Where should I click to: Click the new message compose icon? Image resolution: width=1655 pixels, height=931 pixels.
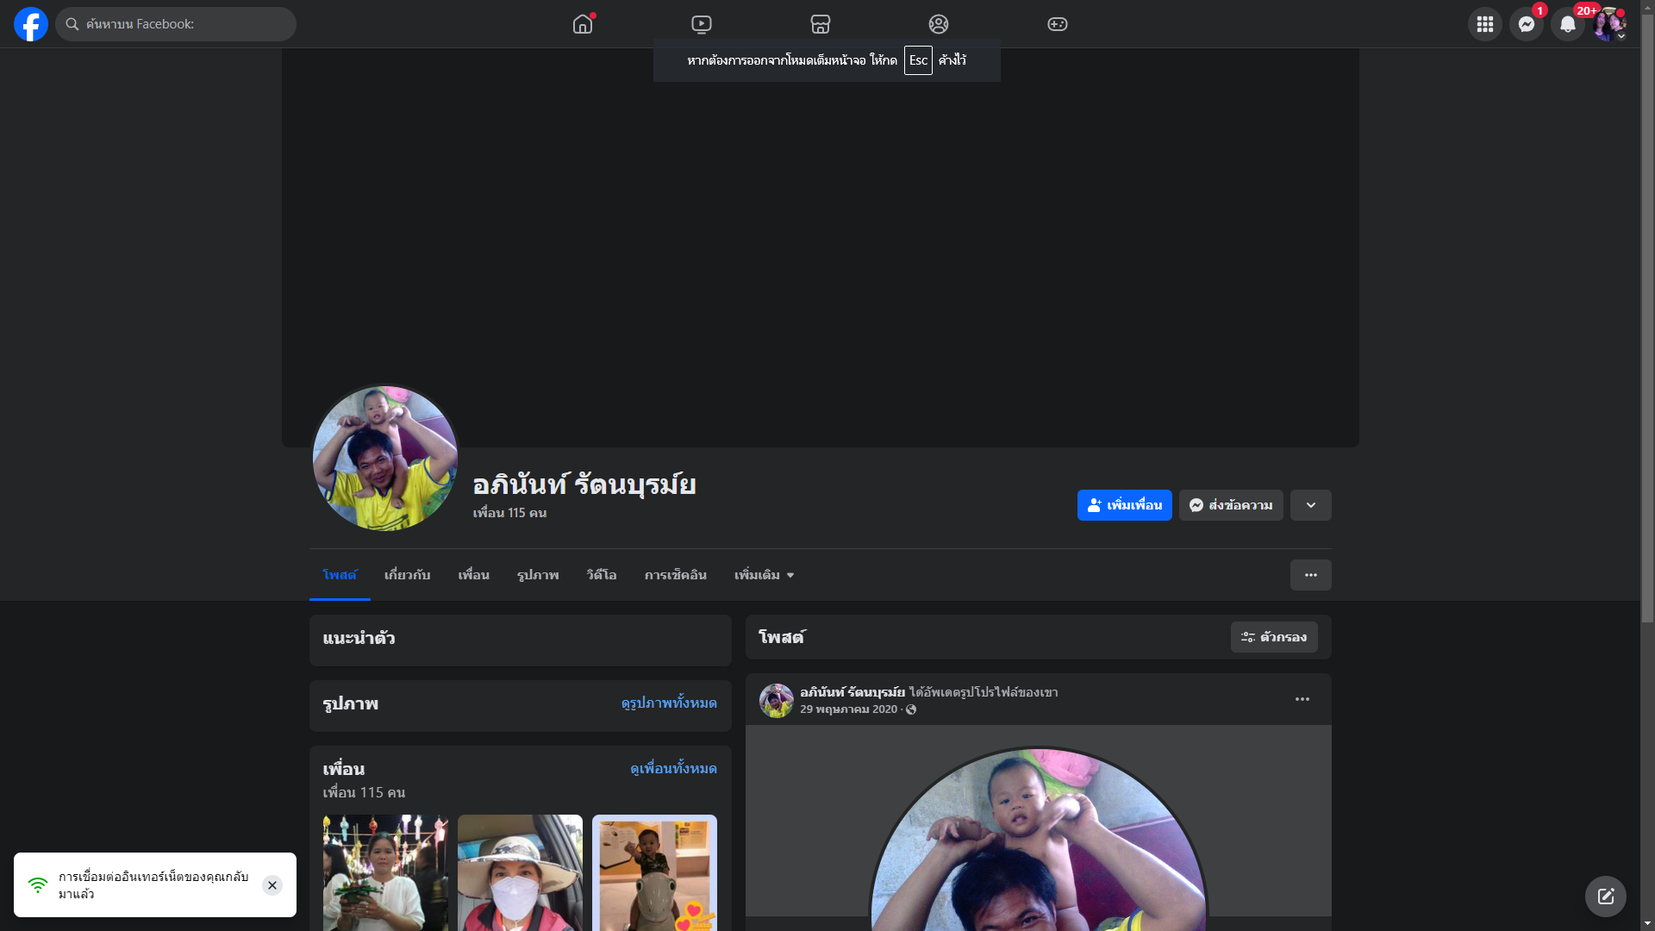click(x=1606, y=897)
